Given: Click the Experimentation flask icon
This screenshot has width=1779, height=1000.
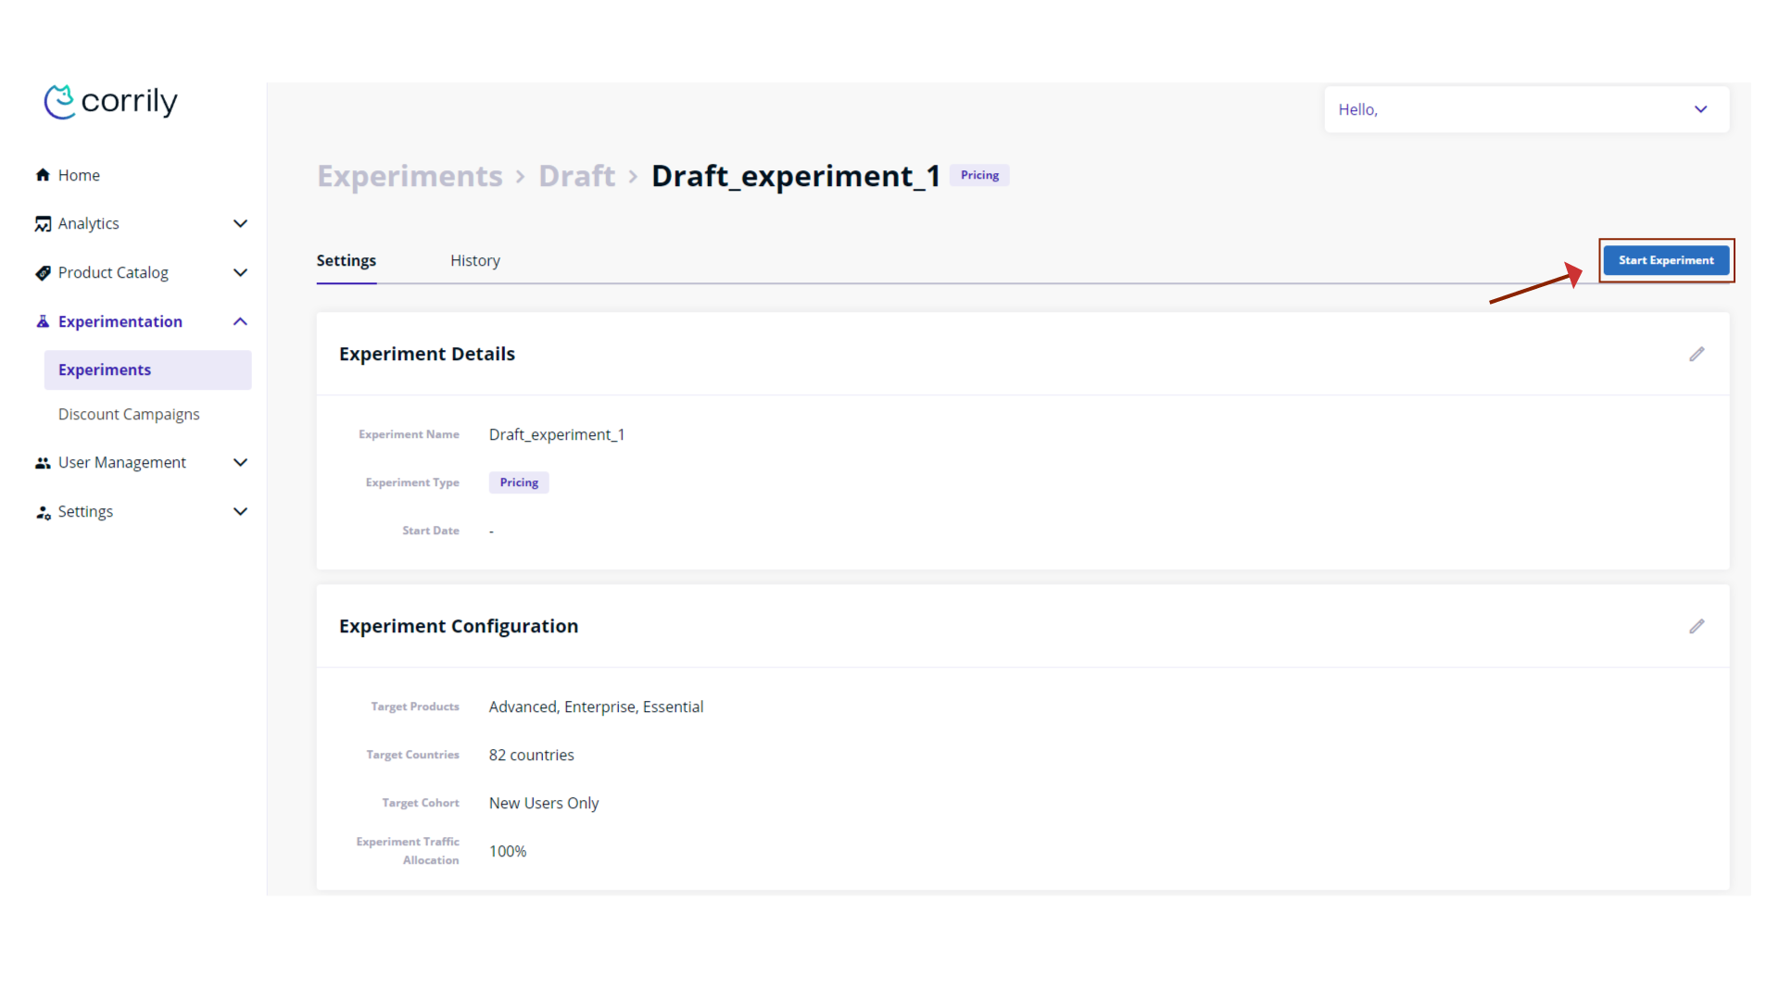Looking at the screenshot, I should pos(43,321).
